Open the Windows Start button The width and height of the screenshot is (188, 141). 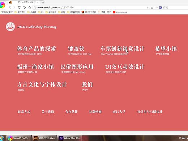(x=2, y=138)
